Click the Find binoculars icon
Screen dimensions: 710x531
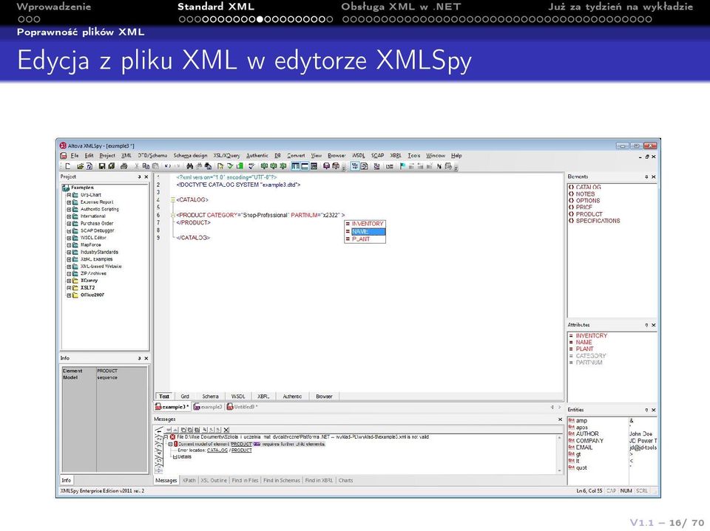click(x=190, y=166)
